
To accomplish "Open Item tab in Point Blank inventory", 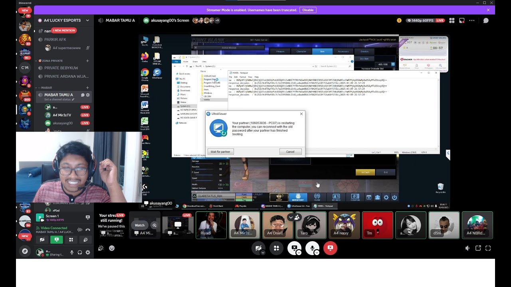I will pyautogui.click(x=322, y=51).
